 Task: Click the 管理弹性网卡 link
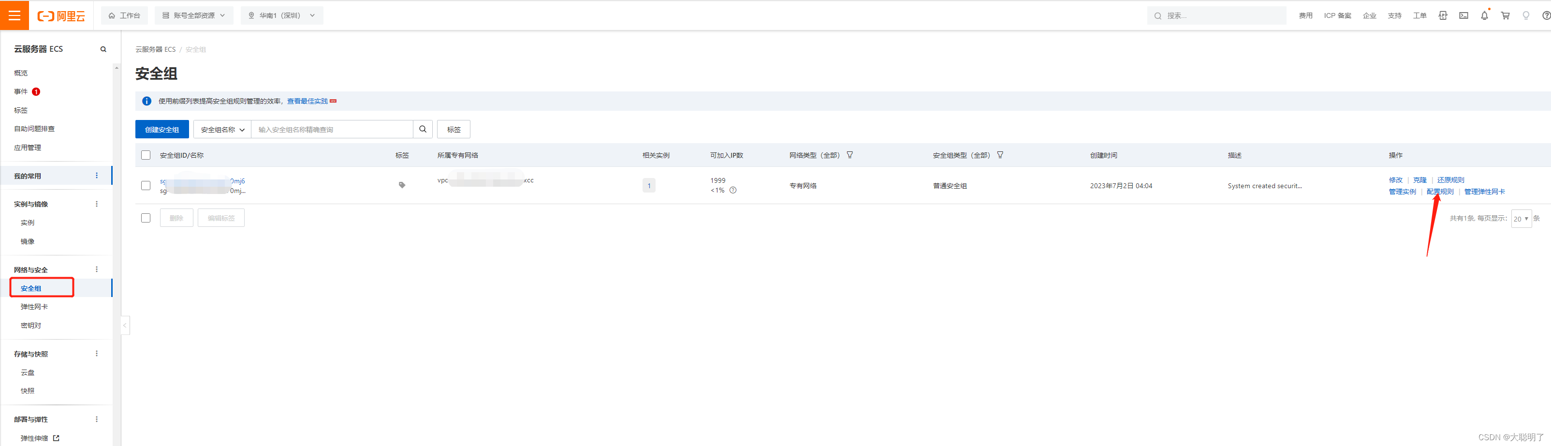click(1484, 191)
